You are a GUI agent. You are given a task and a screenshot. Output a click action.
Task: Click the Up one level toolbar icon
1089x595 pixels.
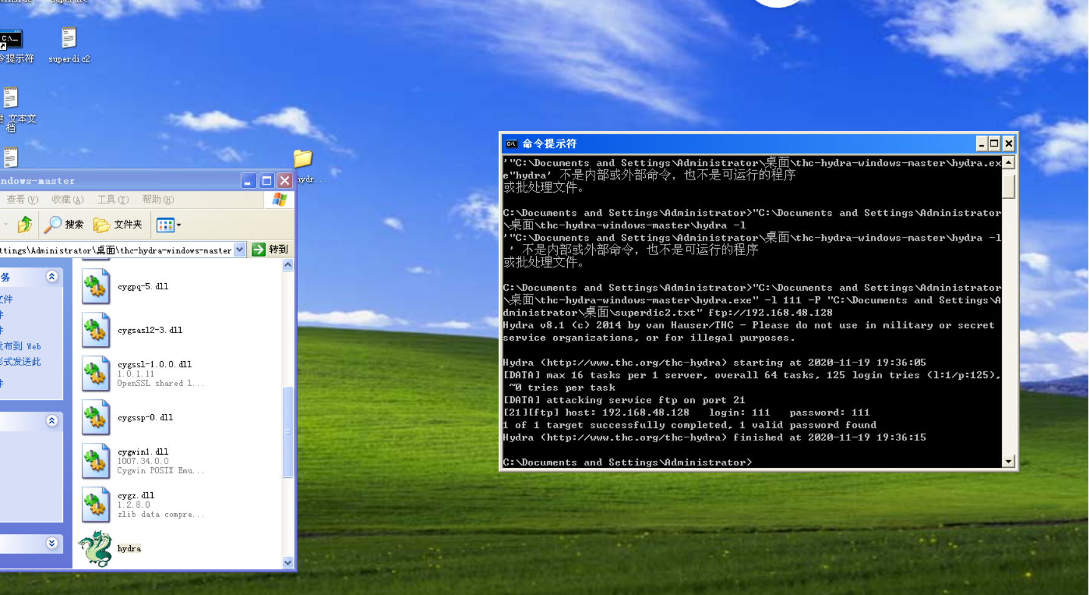tap(25, 225)
